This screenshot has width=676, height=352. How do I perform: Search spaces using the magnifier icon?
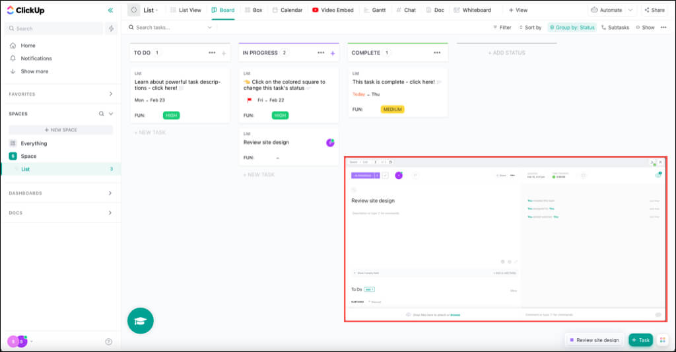pyautogui.click(x=102, y=114)
